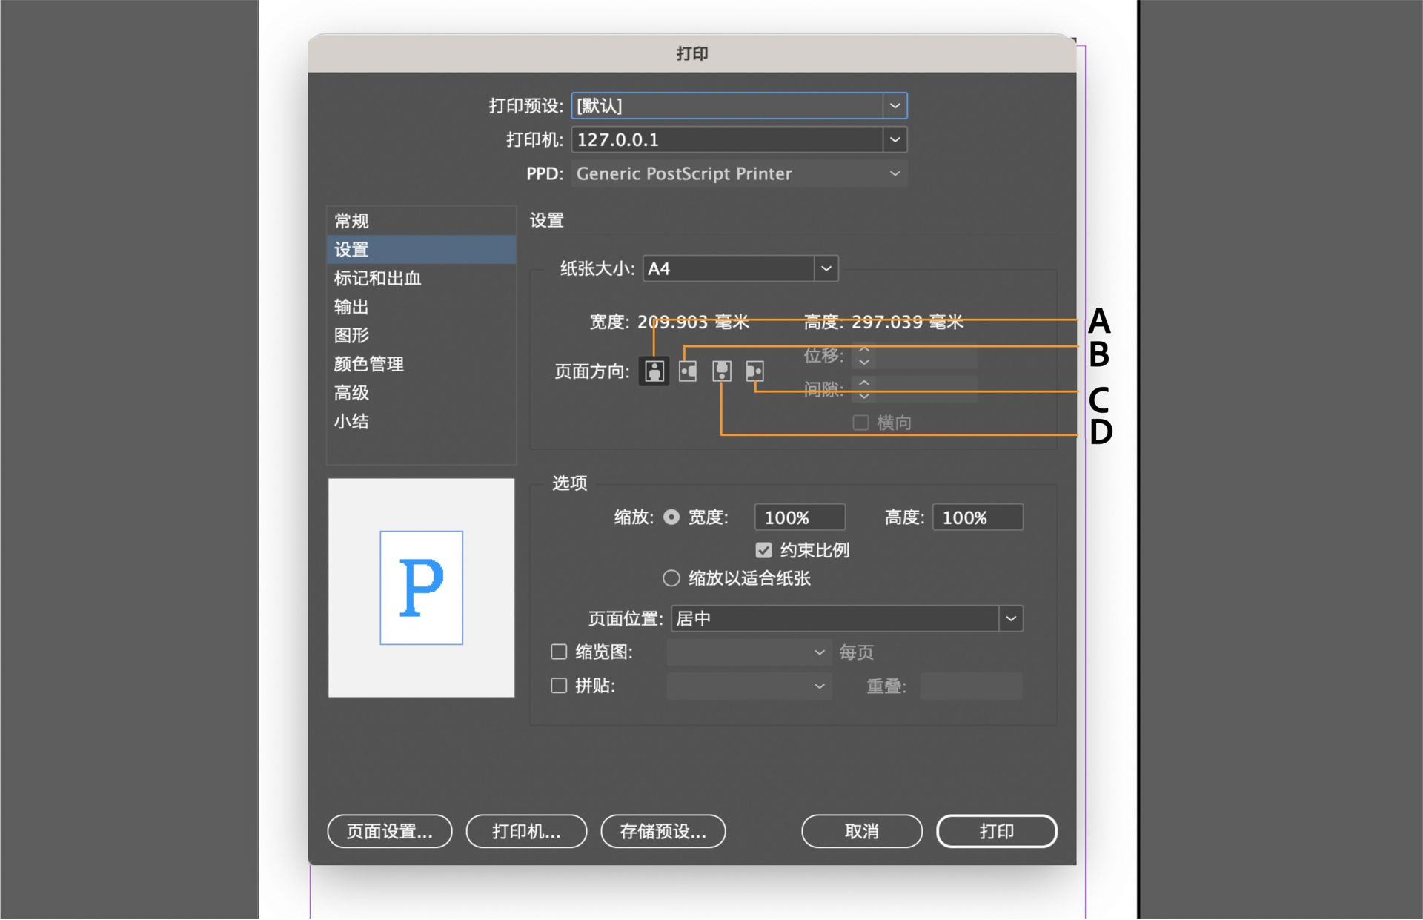Select the 宽度 scale radio button

tap(671, 517)
